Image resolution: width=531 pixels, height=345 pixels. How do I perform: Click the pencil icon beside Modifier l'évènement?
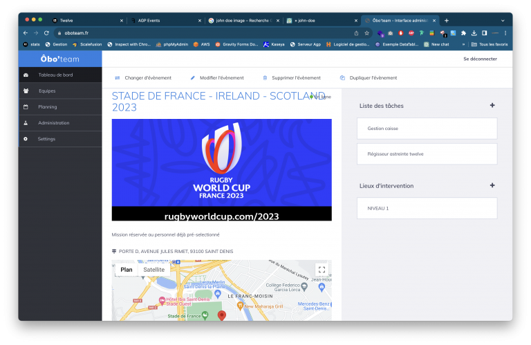(193, 78)
